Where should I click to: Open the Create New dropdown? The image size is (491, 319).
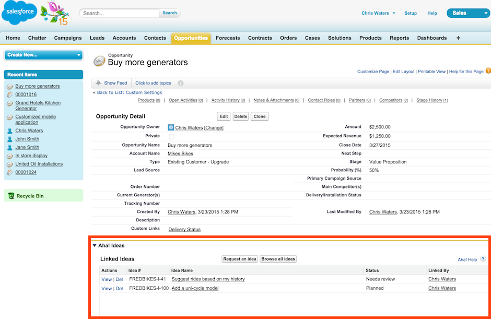43,55
